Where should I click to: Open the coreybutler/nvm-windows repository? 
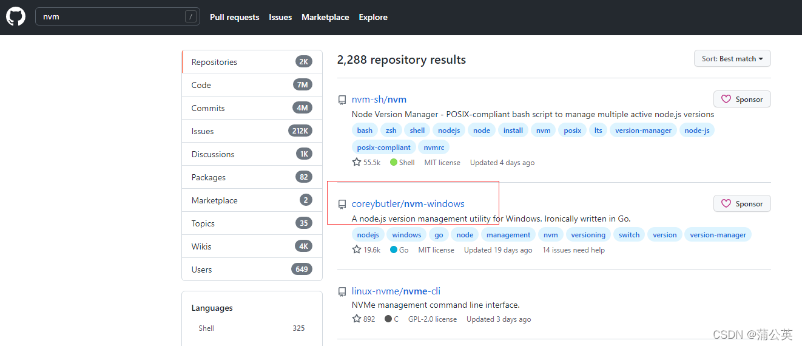(x=408, y=204)
